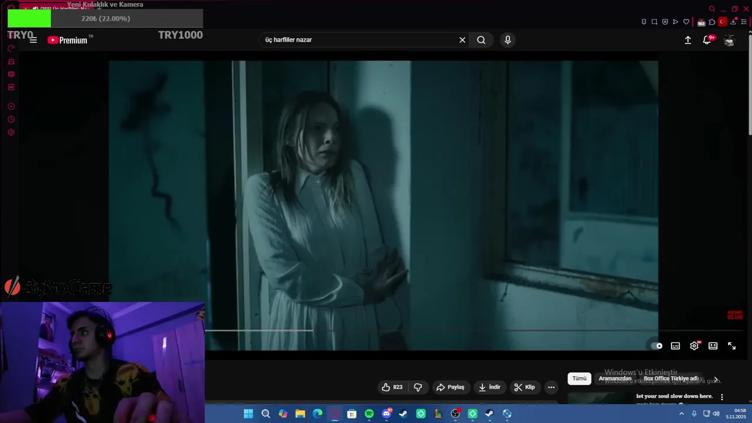The width and height of the screenshot is (752, 423).
Task: Start voice search with microphone
Action: (508, 40)
